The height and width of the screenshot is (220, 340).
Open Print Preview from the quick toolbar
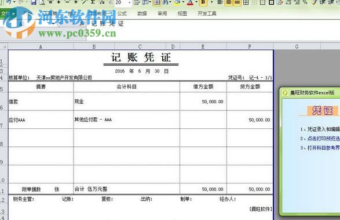click(42, 2)
